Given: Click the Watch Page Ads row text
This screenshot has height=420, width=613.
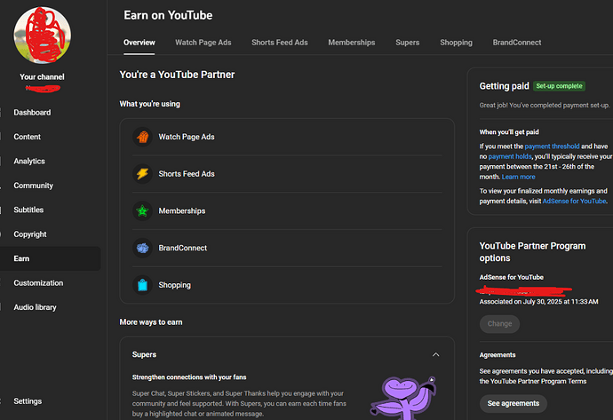Looking at the screenshot, I should pos(187,137).
